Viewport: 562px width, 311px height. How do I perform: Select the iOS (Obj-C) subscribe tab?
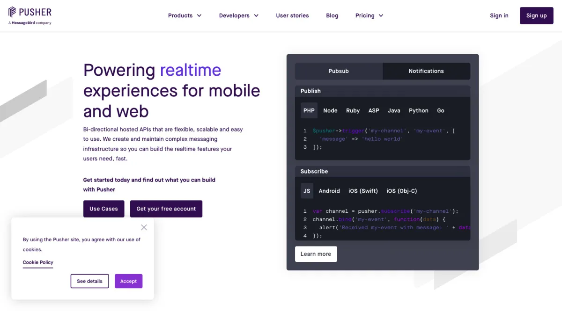tap(402, 191)
